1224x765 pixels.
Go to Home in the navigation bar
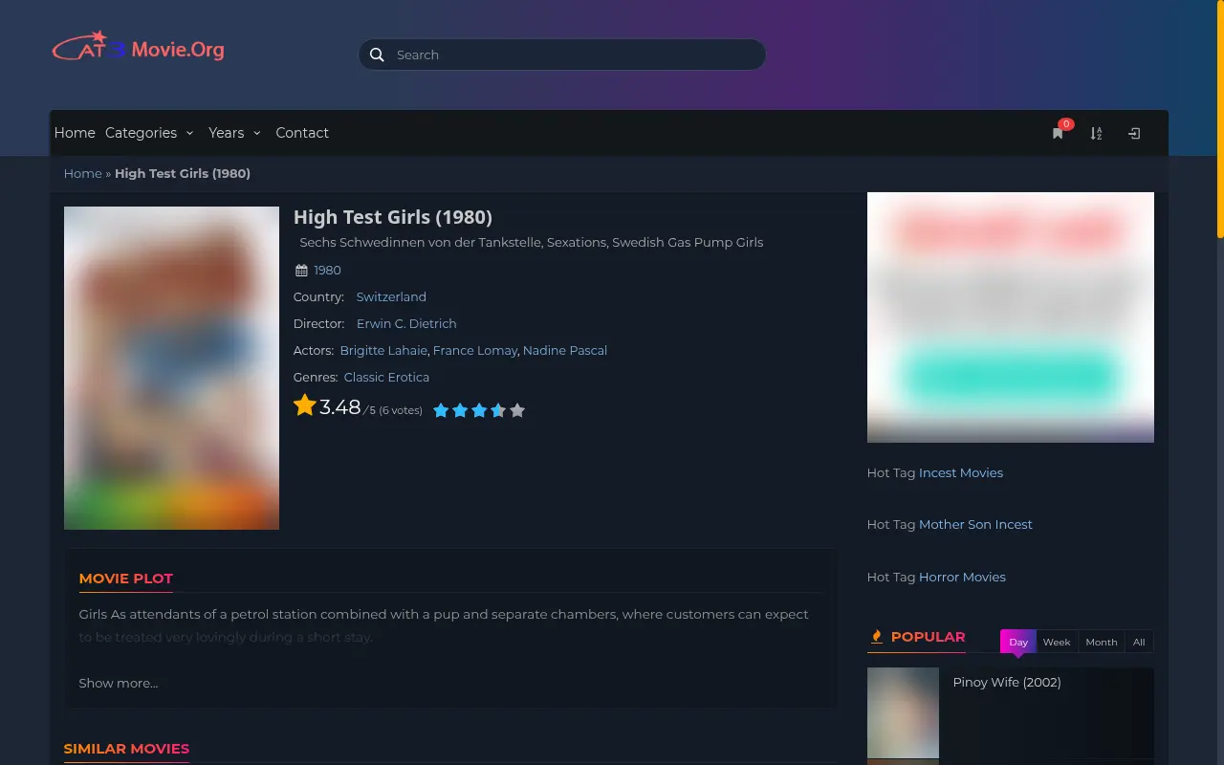75,133
